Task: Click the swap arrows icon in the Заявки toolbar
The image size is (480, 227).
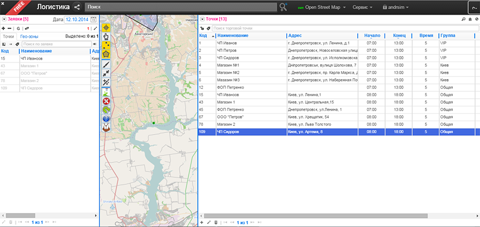Action: (27, 28)
